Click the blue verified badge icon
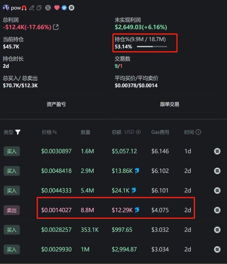The height and width of the screenshot is (264, 227). tap(64, 8)
